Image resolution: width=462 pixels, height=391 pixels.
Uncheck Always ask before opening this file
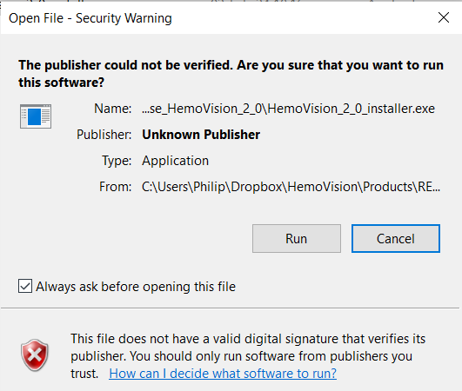tap(25, 286)
